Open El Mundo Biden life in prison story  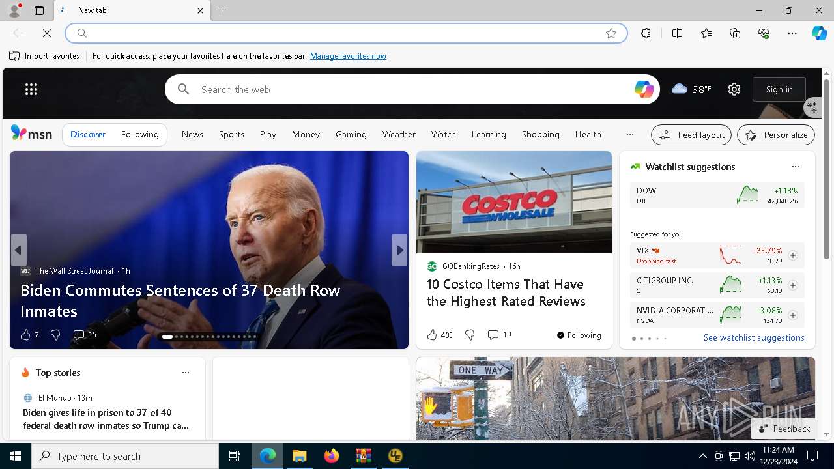click(106, 419)
